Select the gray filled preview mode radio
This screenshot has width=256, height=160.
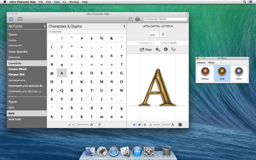coord(140,125)
